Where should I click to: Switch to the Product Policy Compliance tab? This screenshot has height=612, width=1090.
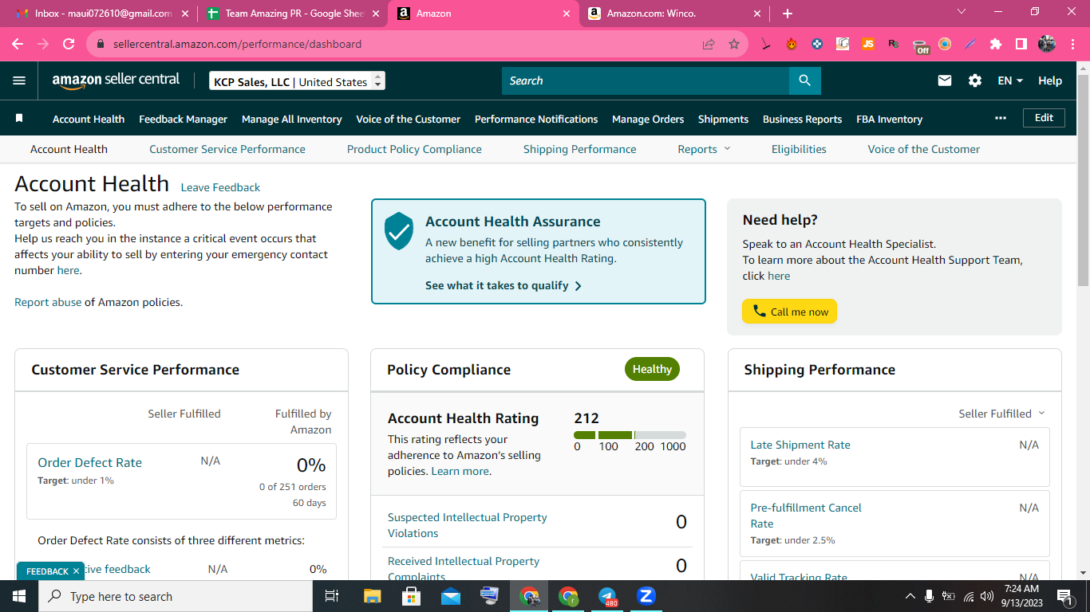coord(414,149)
